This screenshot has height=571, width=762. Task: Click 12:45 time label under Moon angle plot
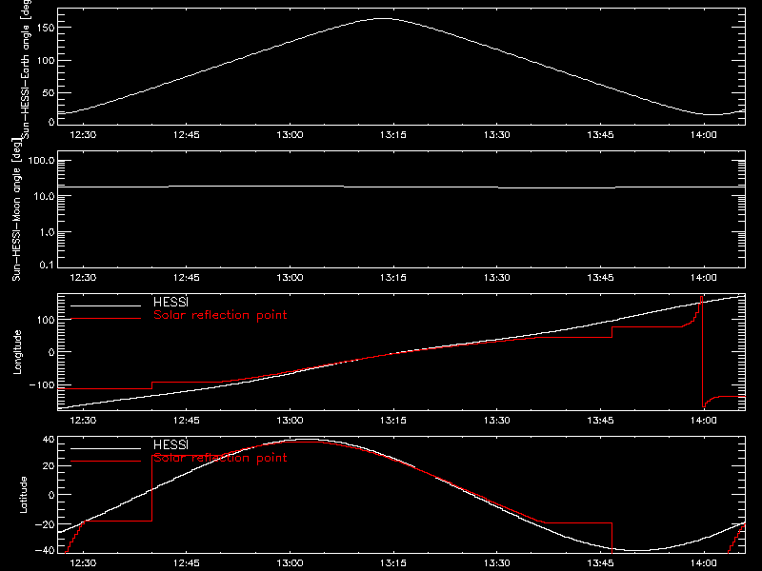(x=186, y=277)
